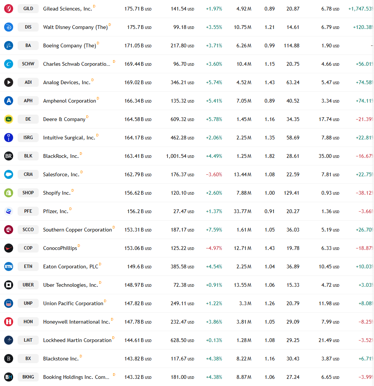Open Southern Copper Corporation link
Image resolution: width=374 pixels, height=386 pixels.
77,230
